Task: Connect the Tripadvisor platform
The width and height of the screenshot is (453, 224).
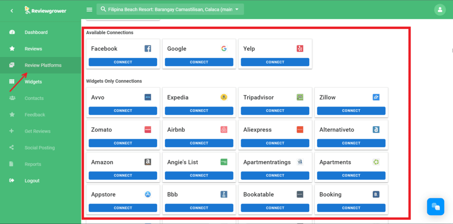Action: [x=275, y=110]
